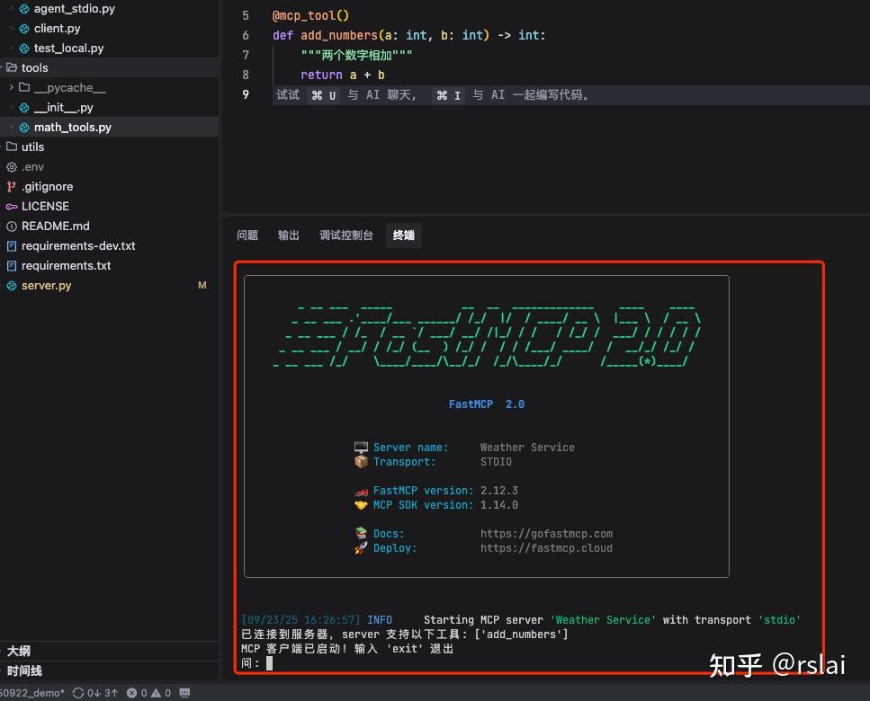Expand the utils folder
The width and height of the screenshot is (870, 701).
[x=32, y=146]
